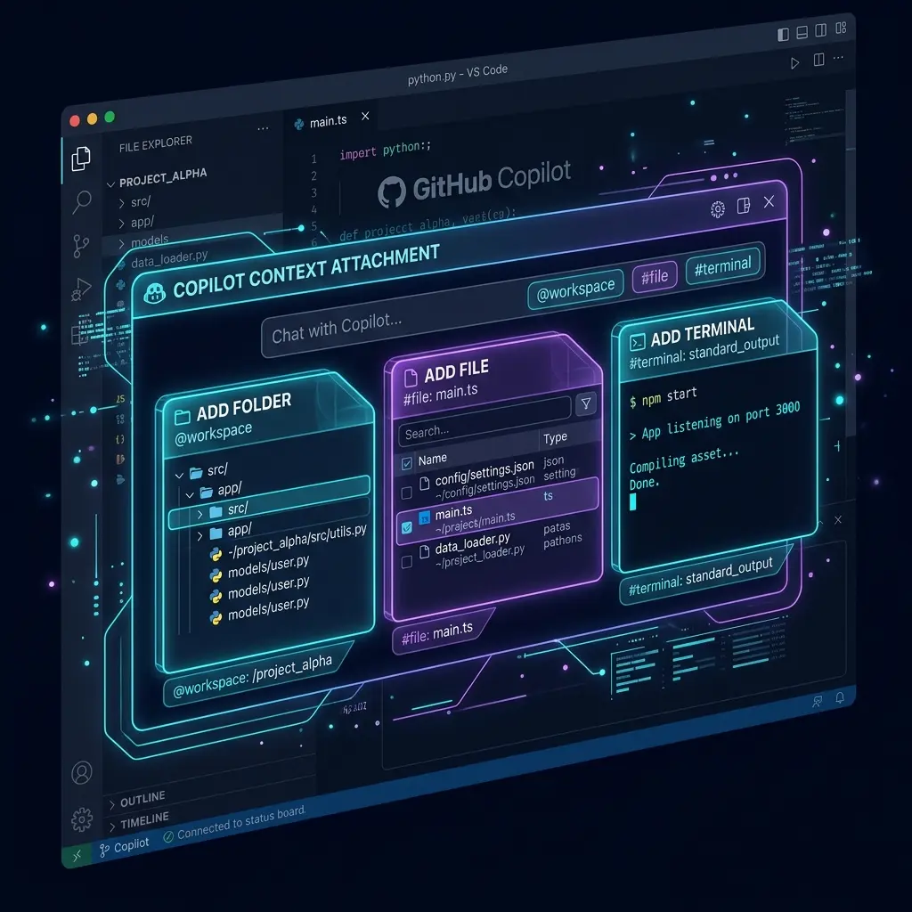Open data_loader.py in File Explorer
Screen dimensions: 912x912
coord(168,259)
